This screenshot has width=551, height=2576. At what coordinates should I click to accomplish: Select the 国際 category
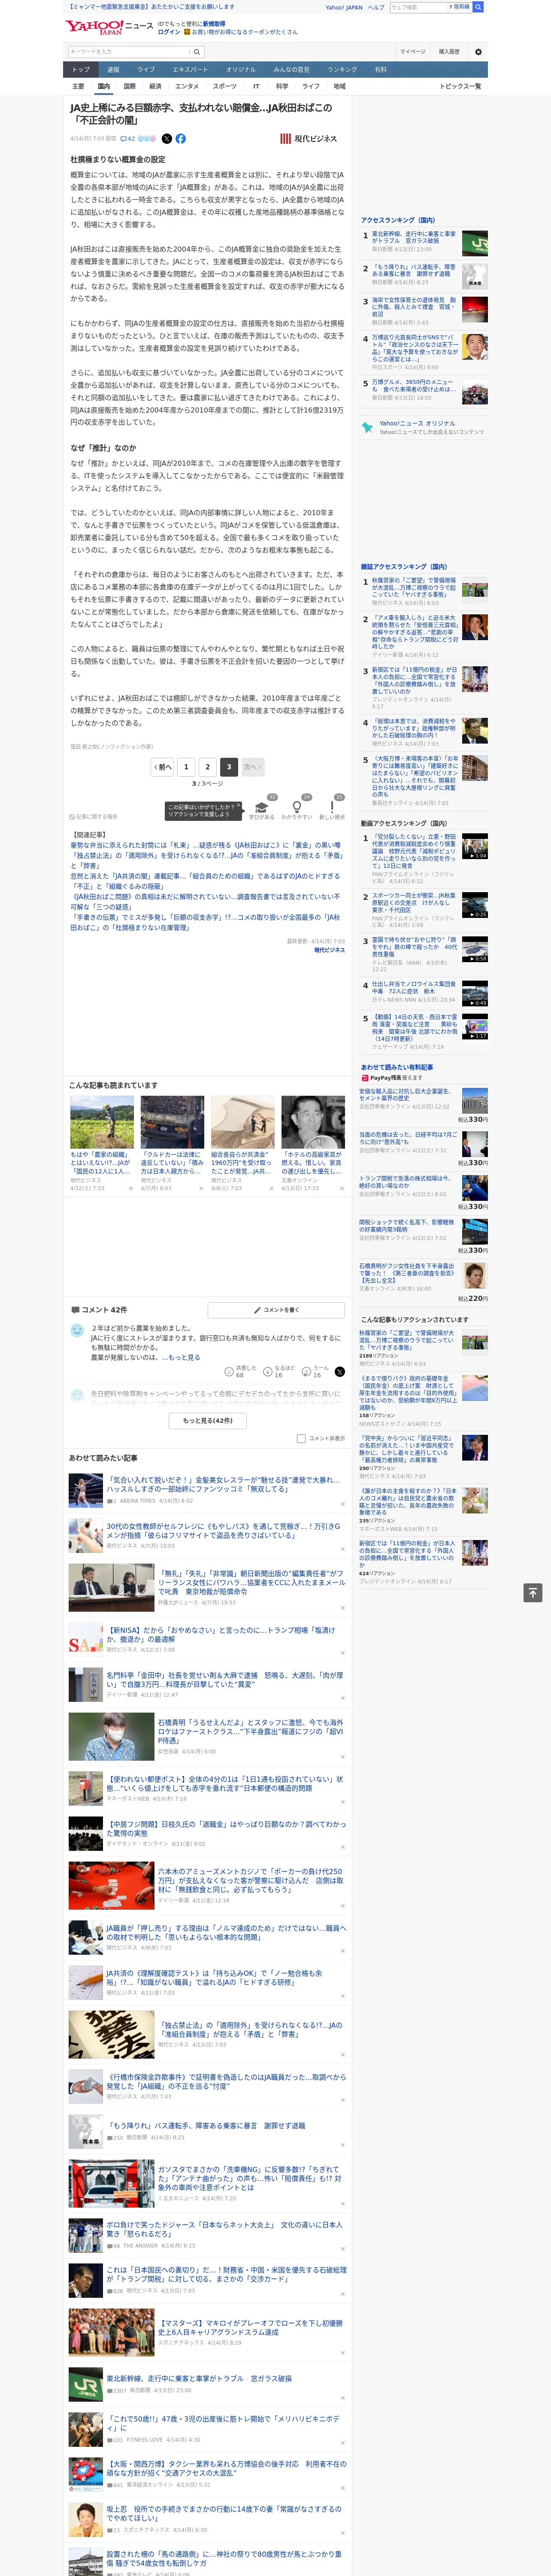(x=129, y=87)
